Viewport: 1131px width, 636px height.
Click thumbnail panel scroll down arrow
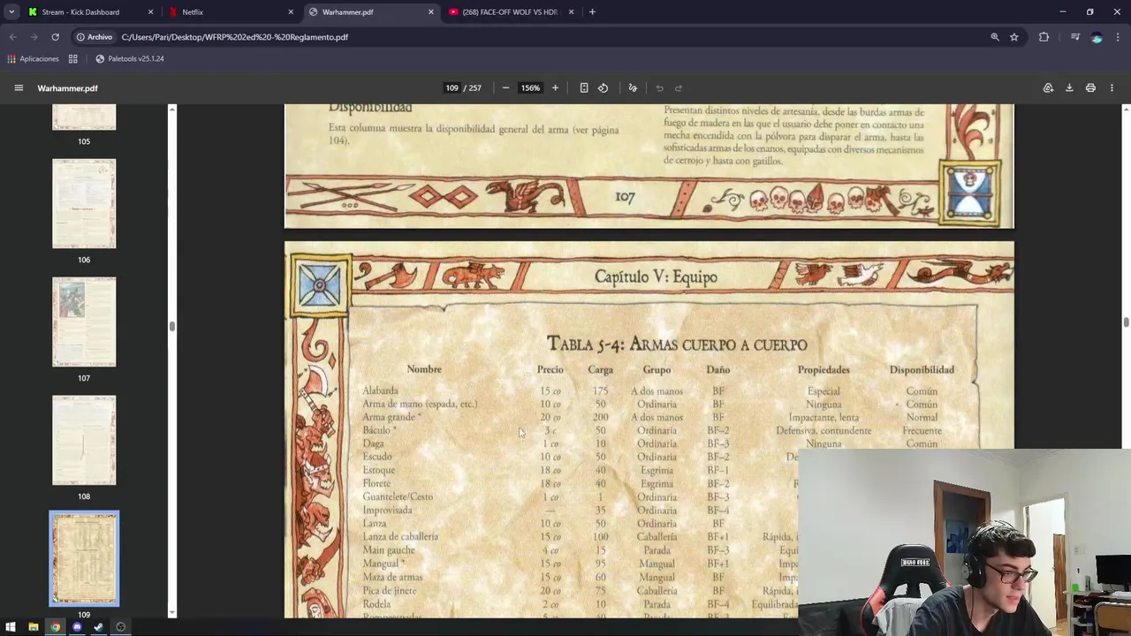pyautogui.click(x=172, y=613)
